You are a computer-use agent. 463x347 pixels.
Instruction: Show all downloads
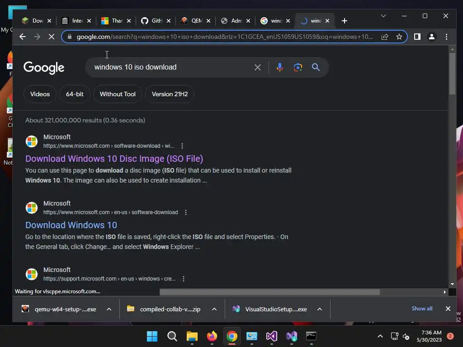coord(422,309)
